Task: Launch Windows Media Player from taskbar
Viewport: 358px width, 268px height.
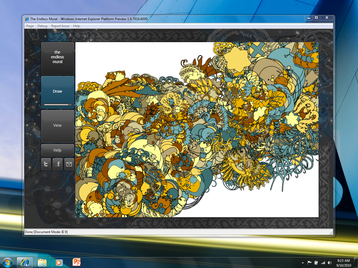Action: pos(59,262)
